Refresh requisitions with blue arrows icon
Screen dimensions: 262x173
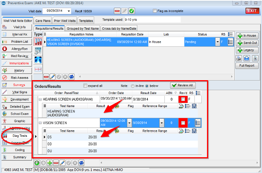pos(72,77)
